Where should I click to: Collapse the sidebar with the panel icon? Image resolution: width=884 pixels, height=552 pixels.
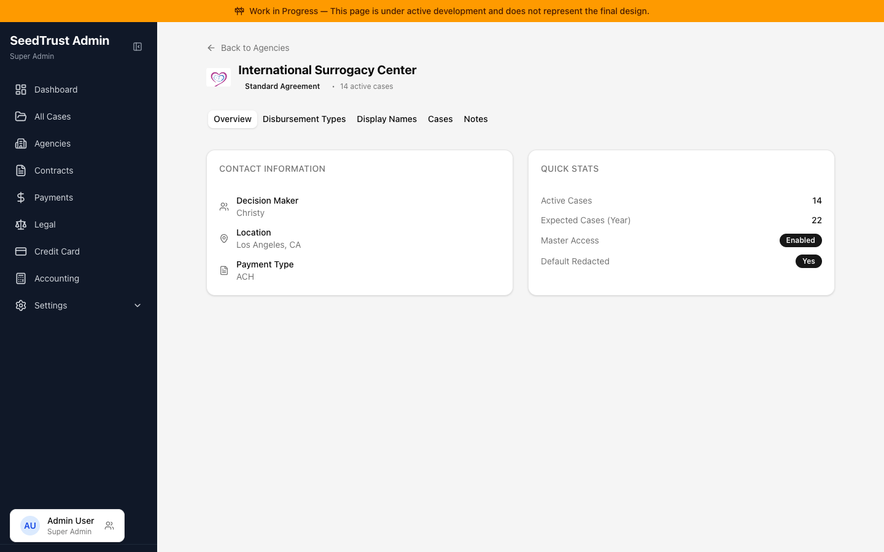click(138, 47)
